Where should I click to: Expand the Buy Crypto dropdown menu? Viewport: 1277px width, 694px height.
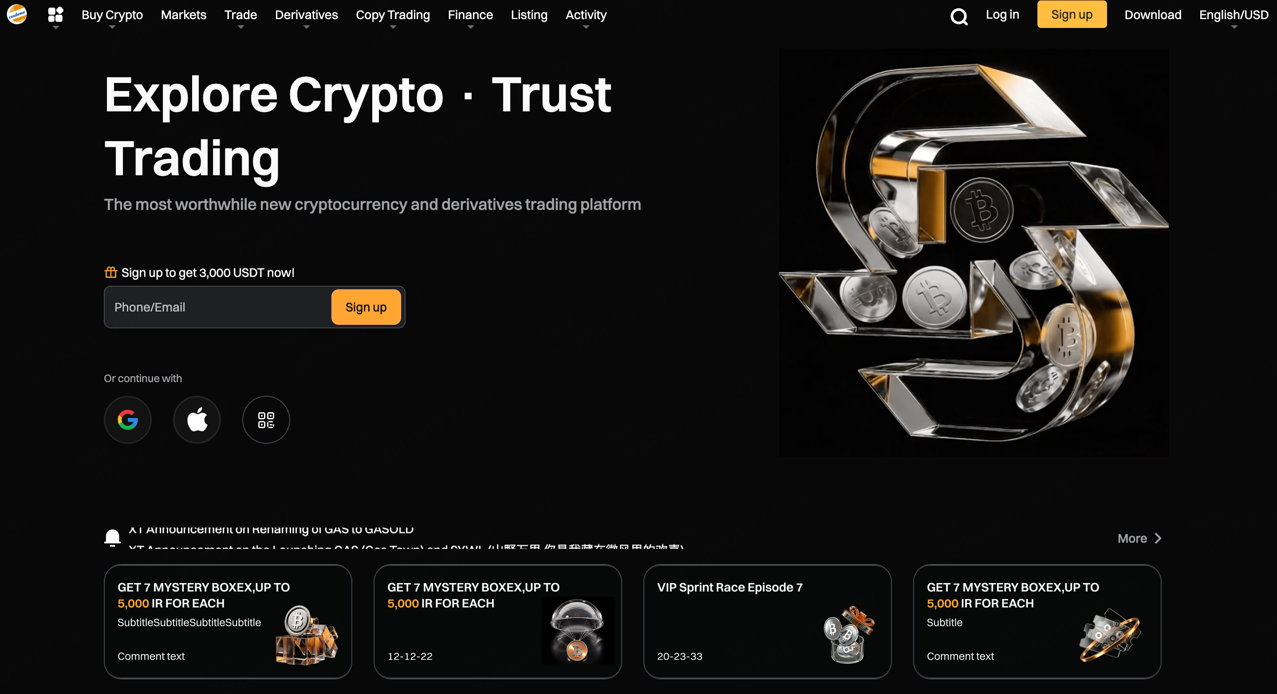pos(112,15)
